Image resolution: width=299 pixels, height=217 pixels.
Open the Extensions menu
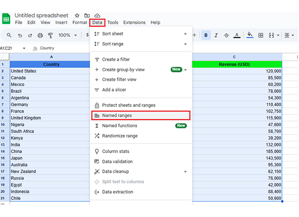pos(134,23)
